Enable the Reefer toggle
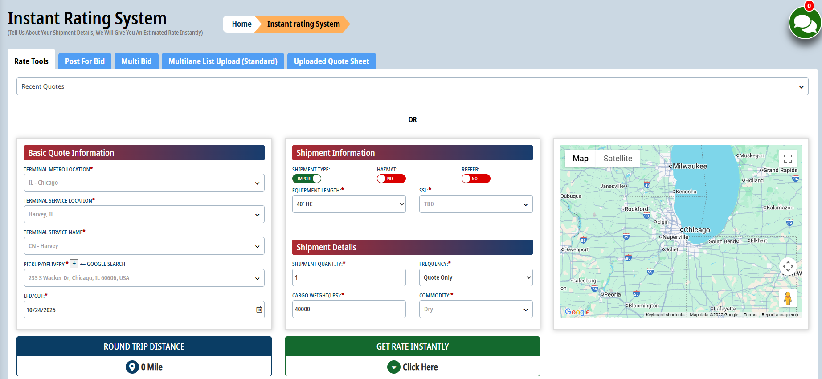The height and width of the screenshot is (379, 822). [476, 179]
